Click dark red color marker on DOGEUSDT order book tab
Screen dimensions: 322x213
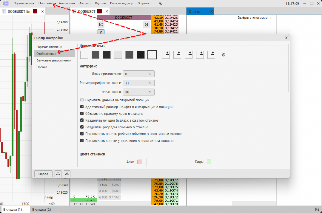tap(100, 11)
